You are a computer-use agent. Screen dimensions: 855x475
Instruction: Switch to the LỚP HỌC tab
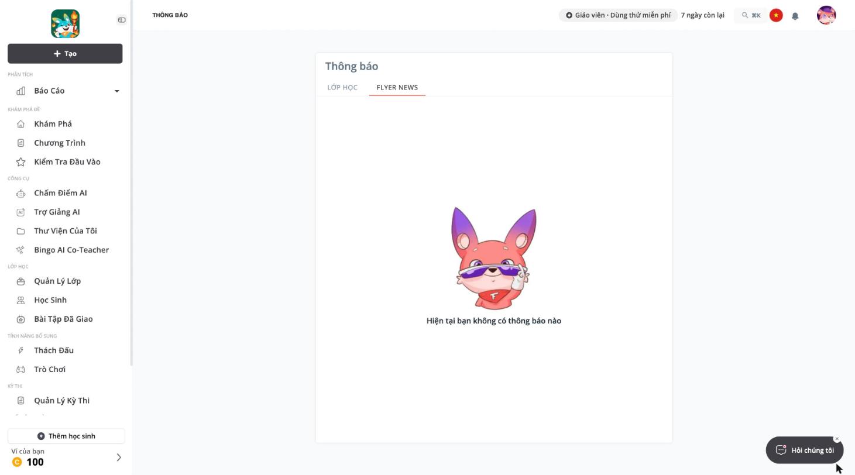click(x=342, y=87)
